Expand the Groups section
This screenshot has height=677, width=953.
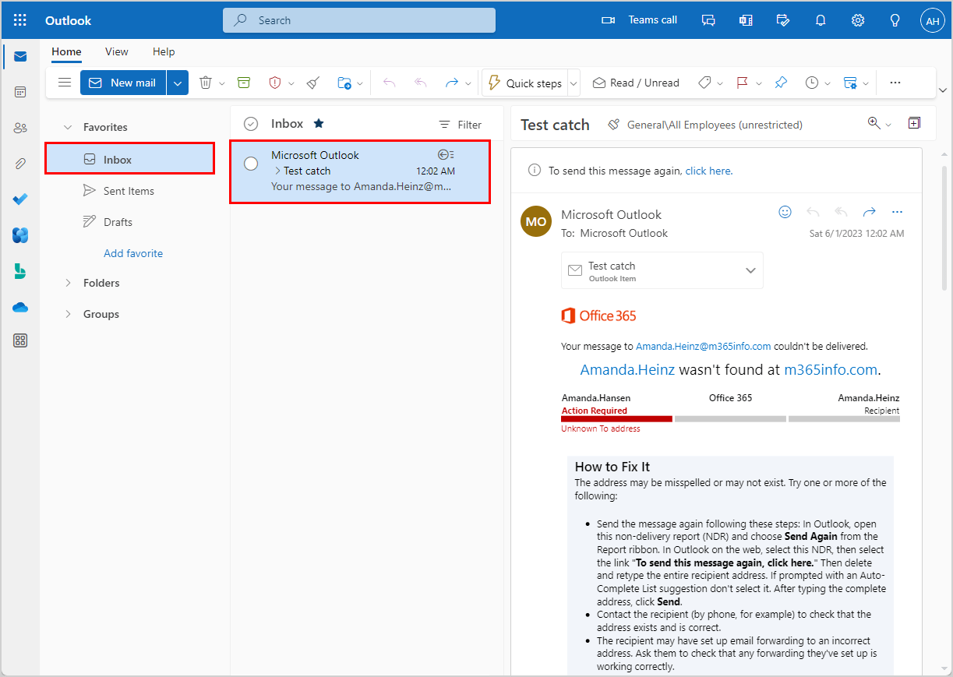pos(68,314)
